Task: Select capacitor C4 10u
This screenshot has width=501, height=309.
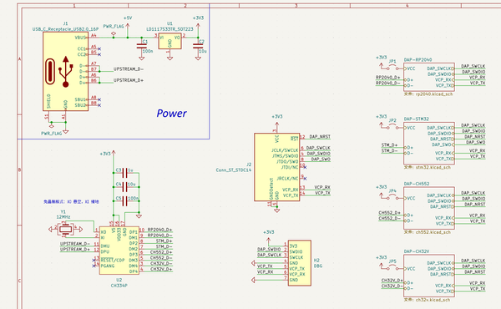Action: click(x=125, y=187)
